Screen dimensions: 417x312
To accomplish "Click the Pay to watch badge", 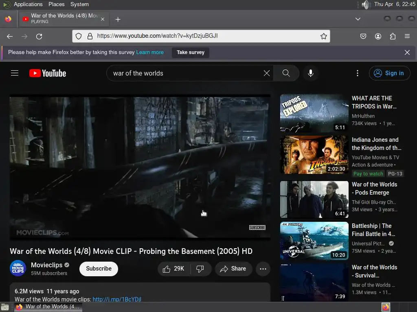I will 368,174.
